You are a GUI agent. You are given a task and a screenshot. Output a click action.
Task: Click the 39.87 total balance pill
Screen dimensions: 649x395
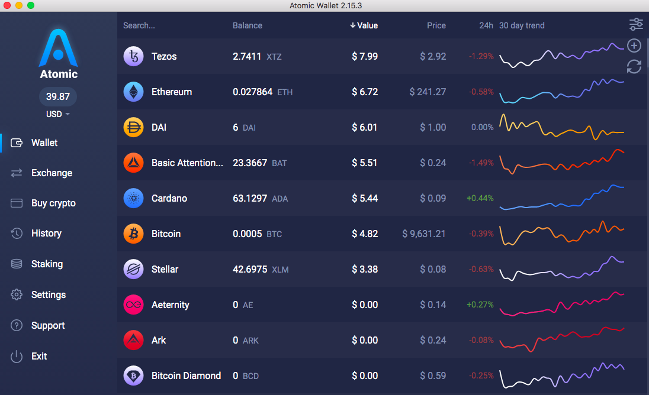coord(58,97)
